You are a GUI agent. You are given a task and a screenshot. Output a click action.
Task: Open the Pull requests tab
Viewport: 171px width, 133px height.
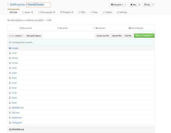coord(47,12)
